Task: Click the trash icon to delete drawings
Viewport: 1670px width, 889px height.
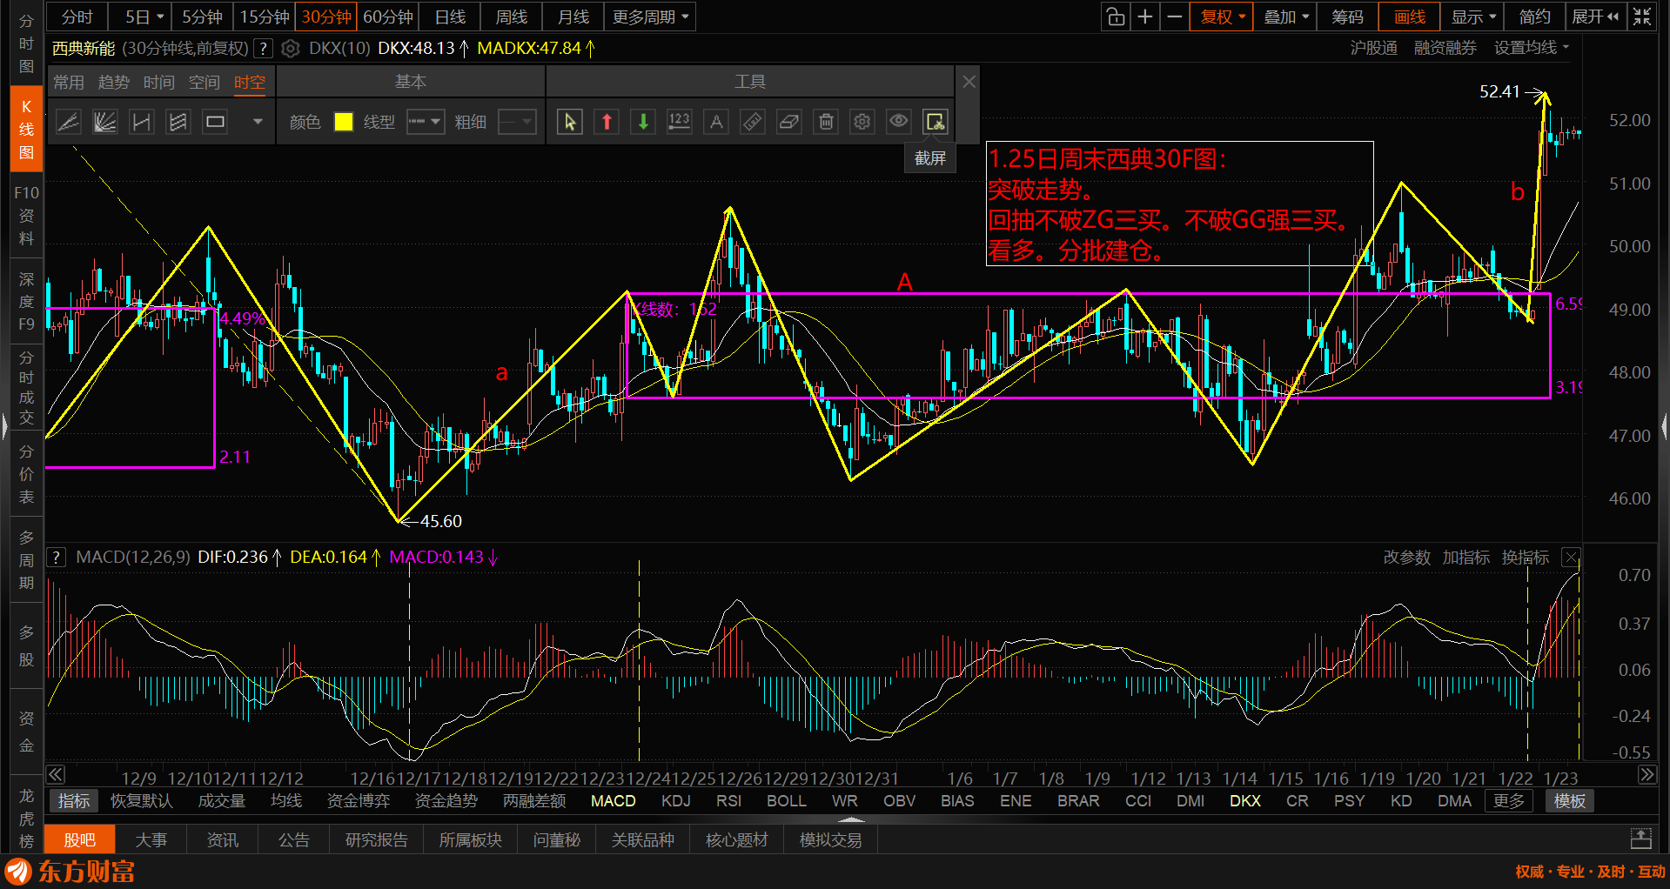Action: 826,122
